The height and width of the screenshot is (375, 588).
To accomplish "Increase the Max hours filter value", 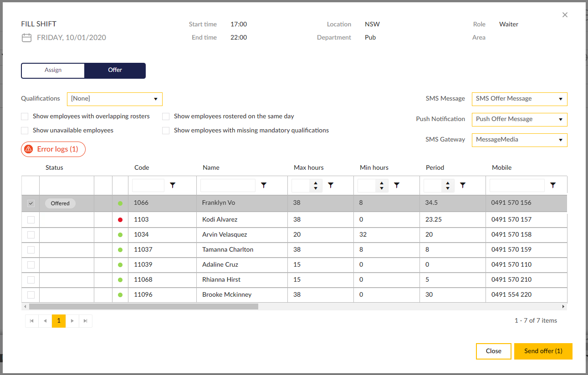I will coord(316,183).
